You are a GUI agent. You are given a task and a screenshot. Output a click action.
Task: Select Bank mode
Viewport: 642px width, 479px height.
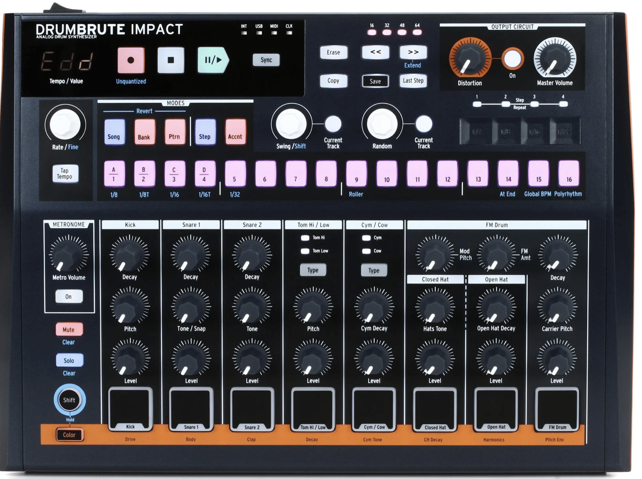144,132
